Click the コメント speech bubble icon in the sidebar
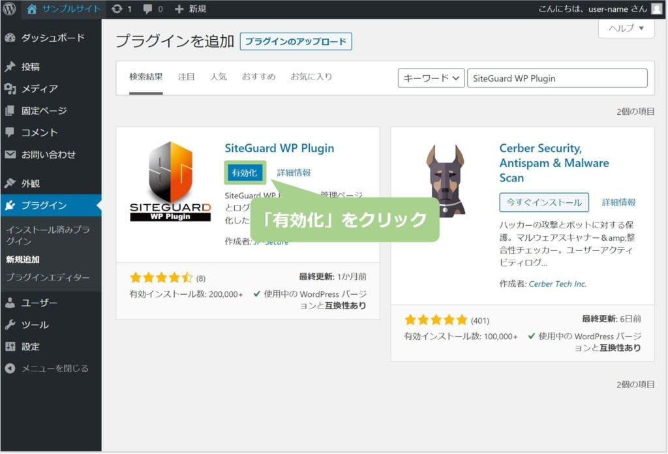This screenshot has width=668, height=454. 10,132
